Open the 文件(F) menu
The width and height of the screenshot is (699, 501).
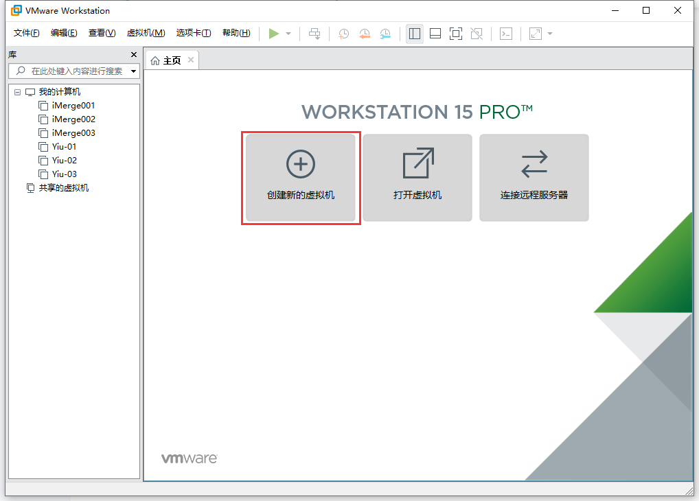(x=26, y=33)
